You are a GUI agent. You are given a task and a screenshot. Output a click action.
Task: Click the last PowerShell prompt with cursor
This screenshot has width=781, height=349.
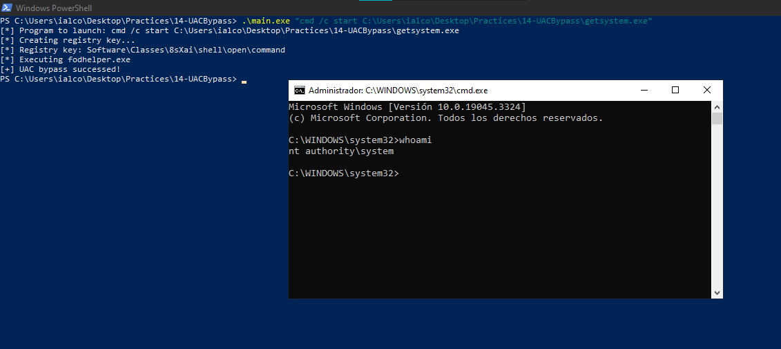[123, 79]
